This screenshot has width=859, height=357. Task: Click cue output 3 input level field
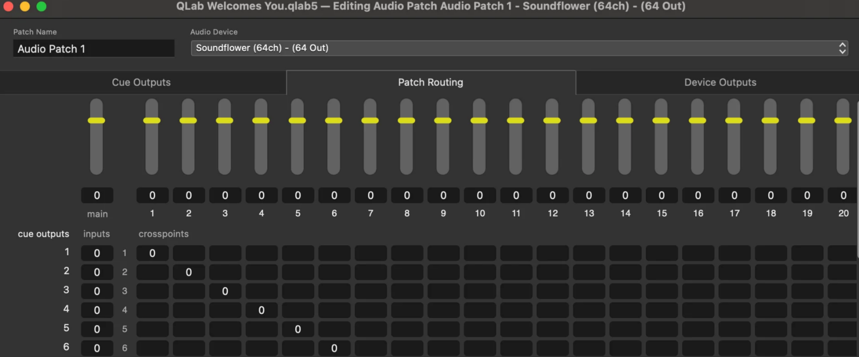pyautogui.click(x=97, y=291)
